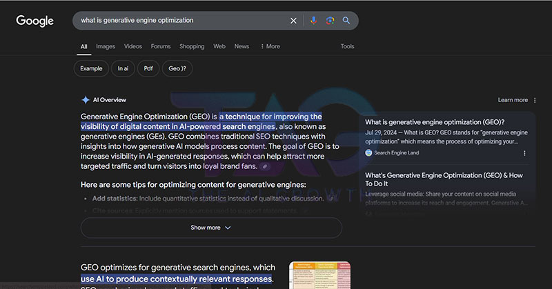Clear the search box with the X icon
Screen dimensions: 552x289
click(293, 21)
